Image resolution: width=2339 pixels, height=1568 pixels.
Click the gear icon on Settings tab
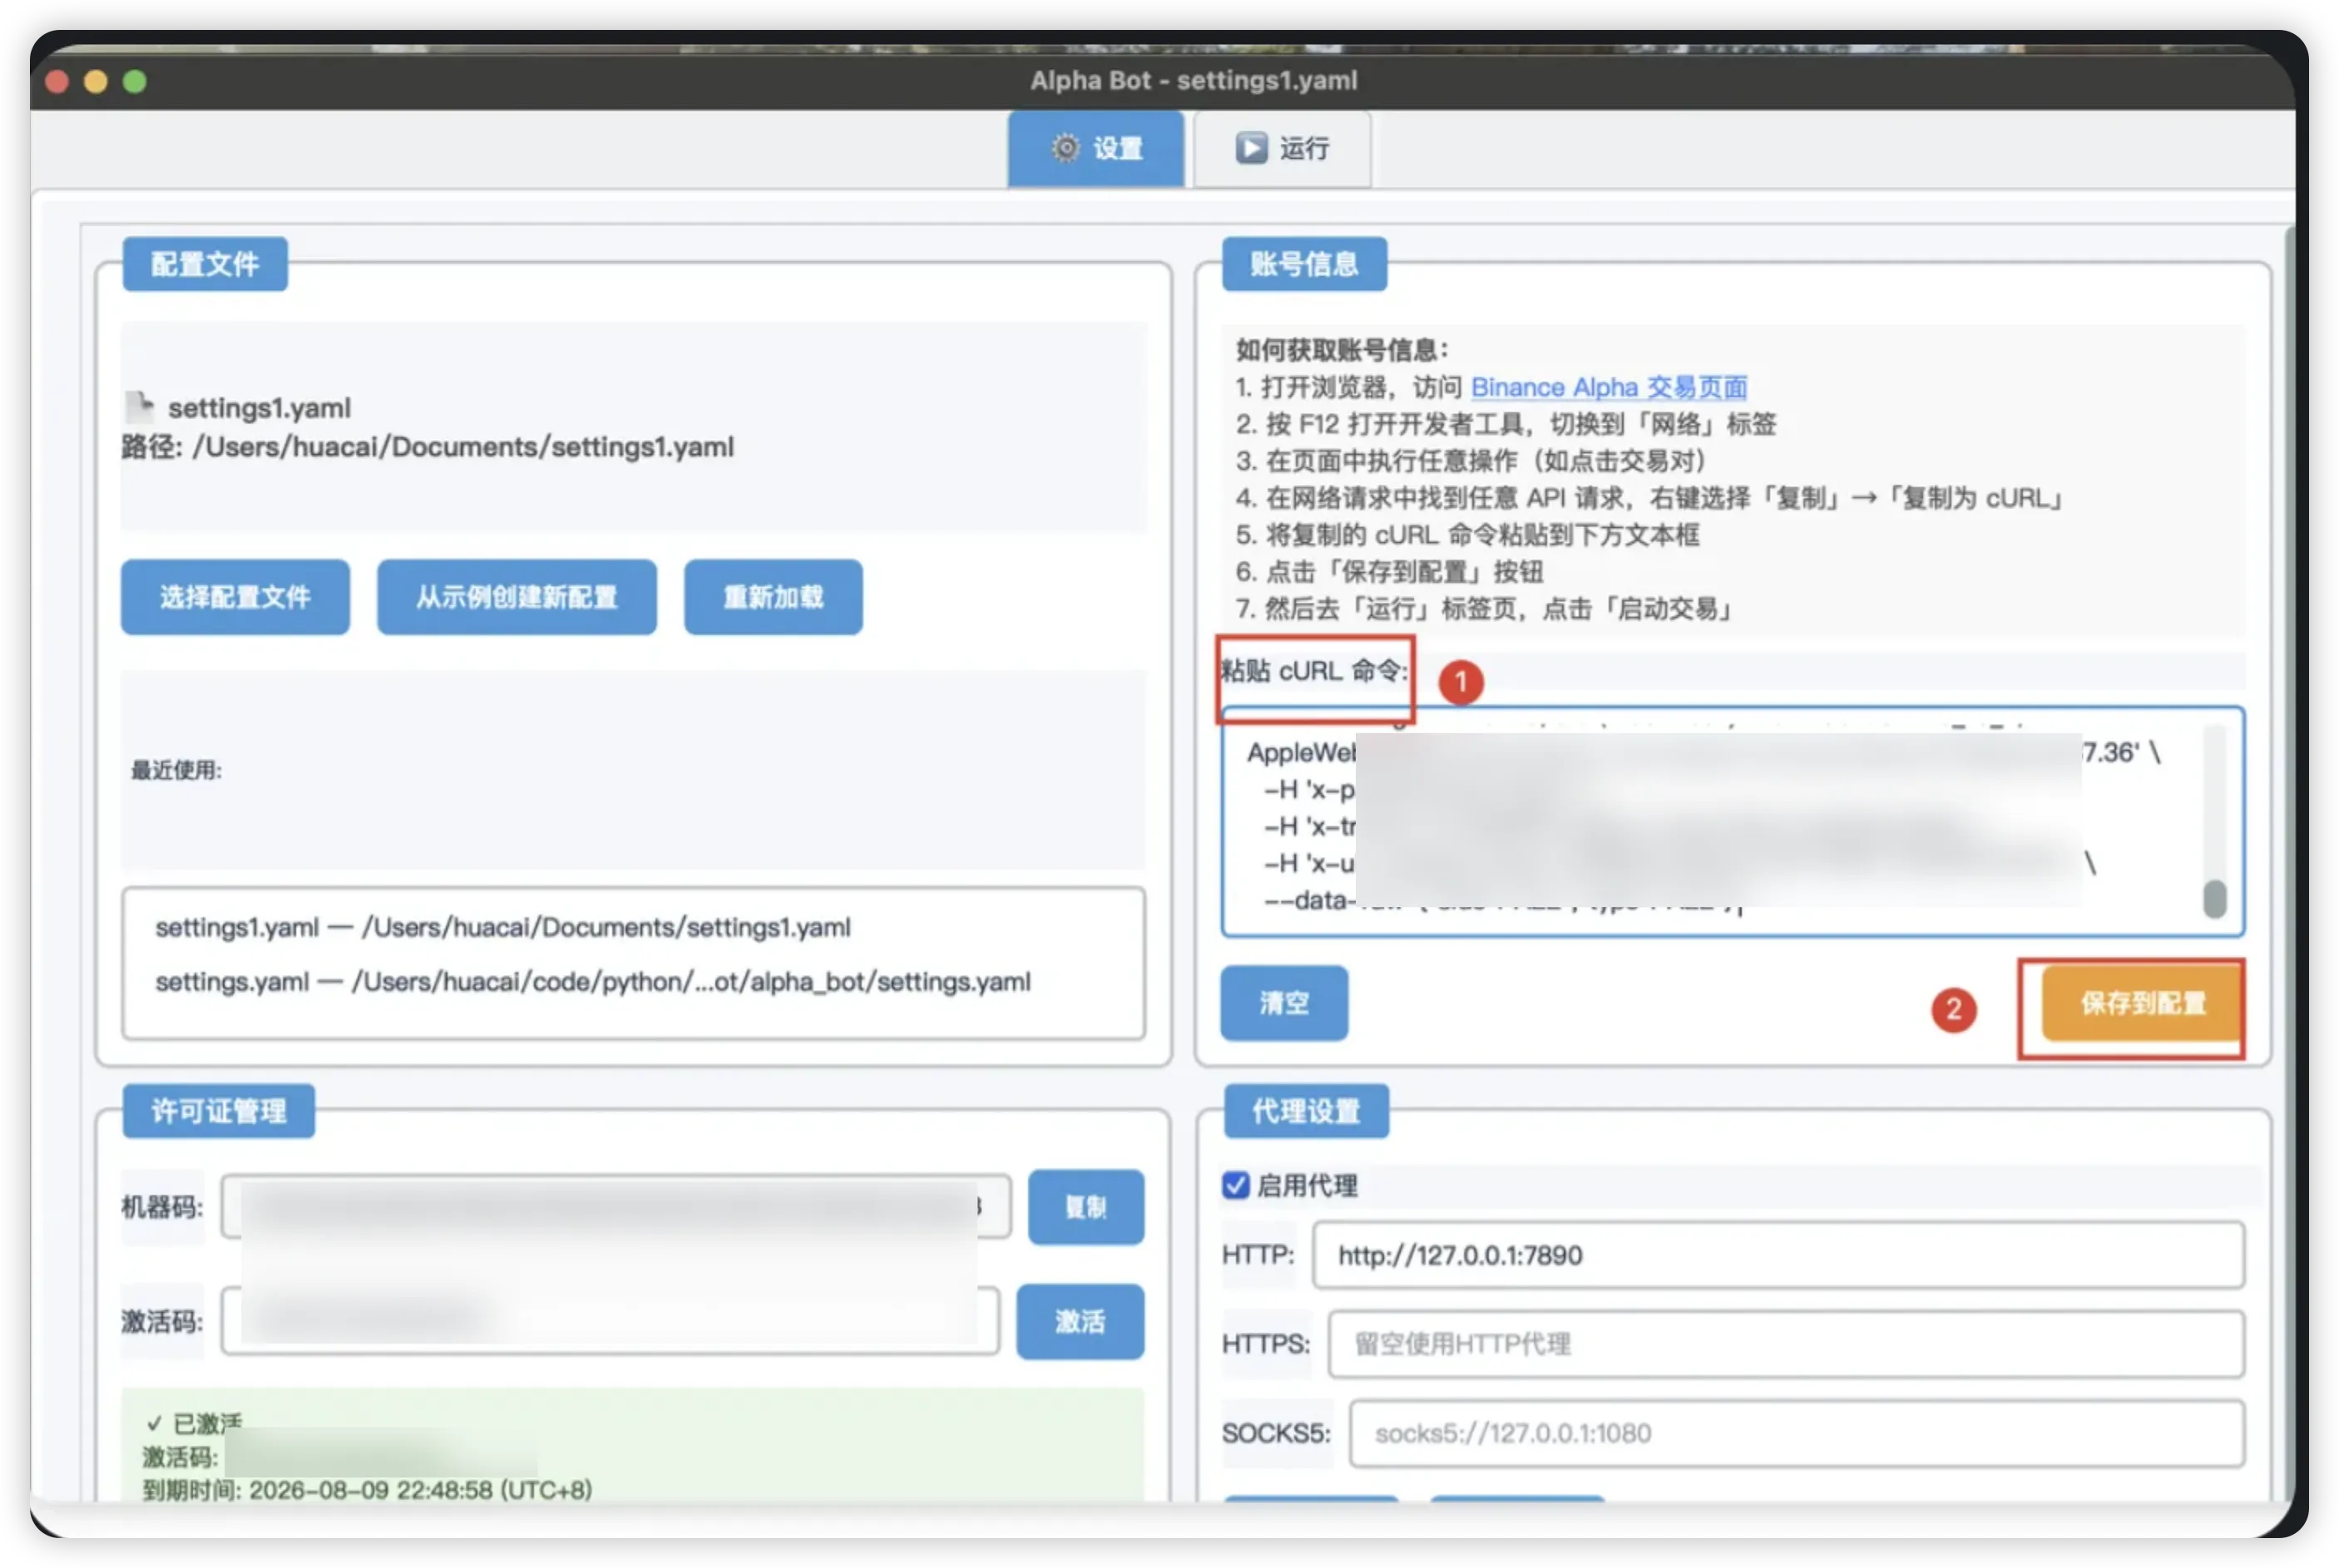[x=1065, y=148]
